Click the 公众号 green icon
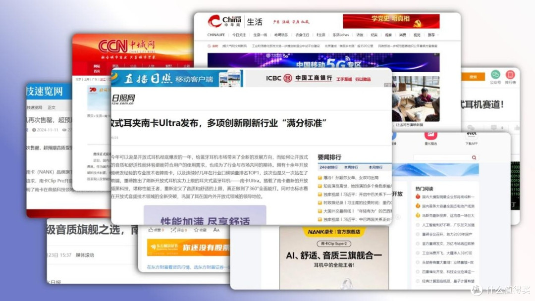 pyautogui.click(x=495, y=75)
